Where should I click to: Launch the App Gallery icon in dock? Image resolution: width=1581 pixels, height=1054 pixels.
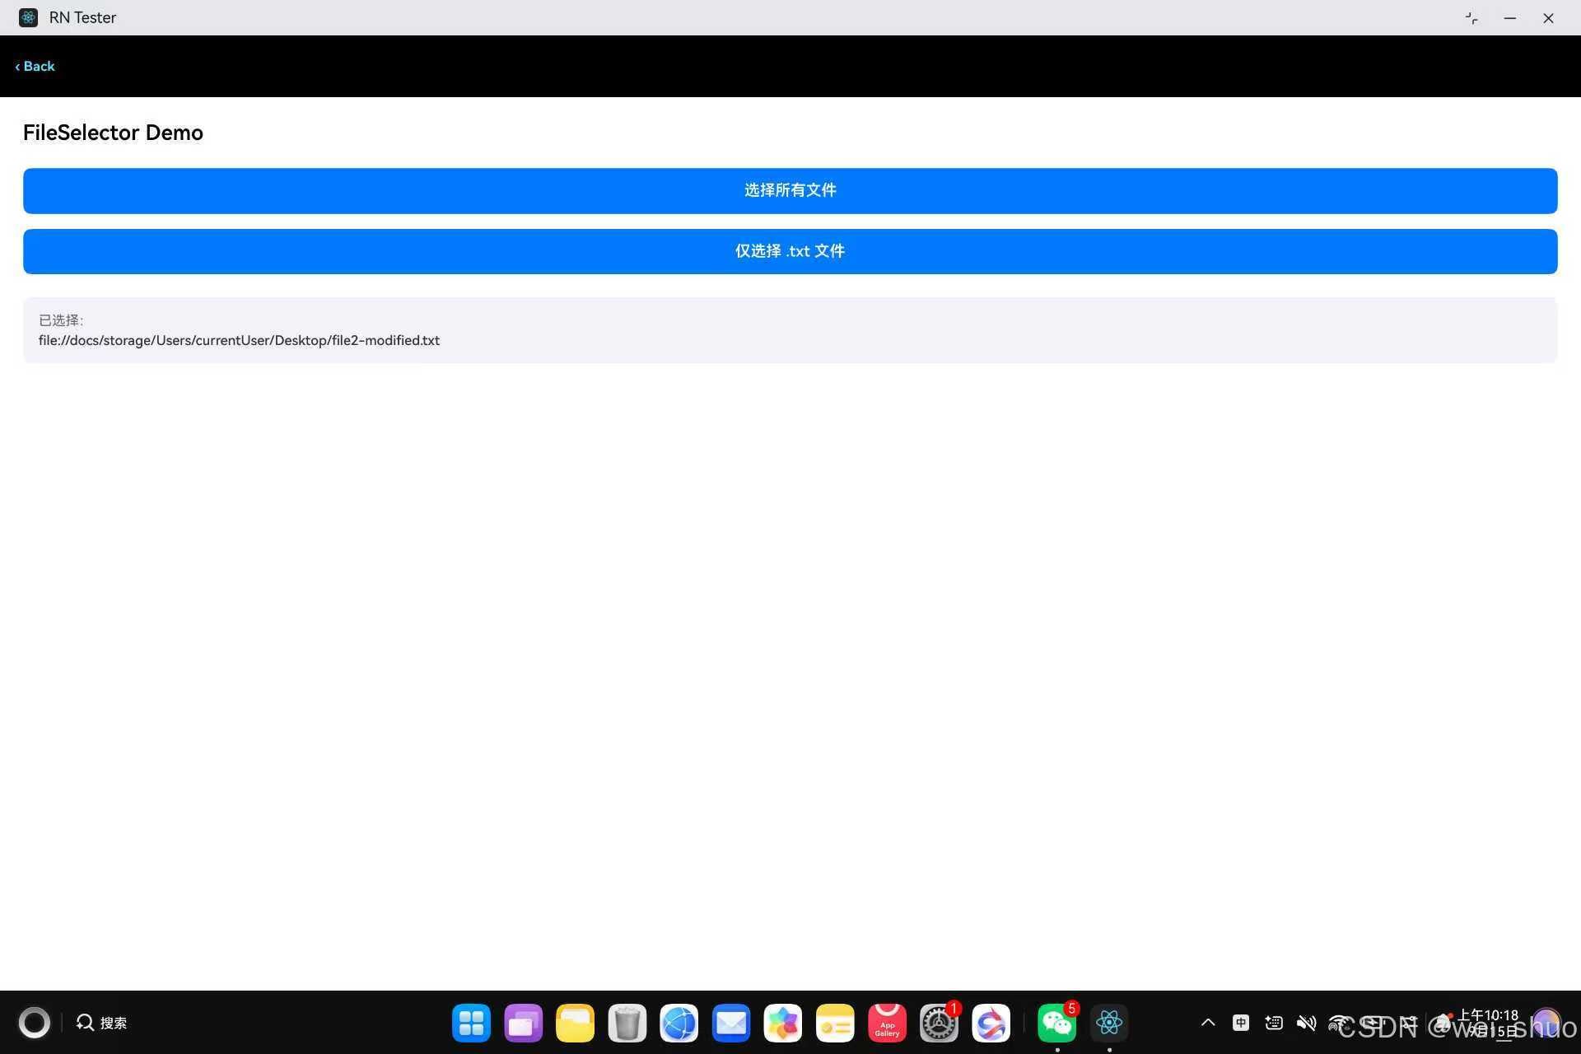887,1024
